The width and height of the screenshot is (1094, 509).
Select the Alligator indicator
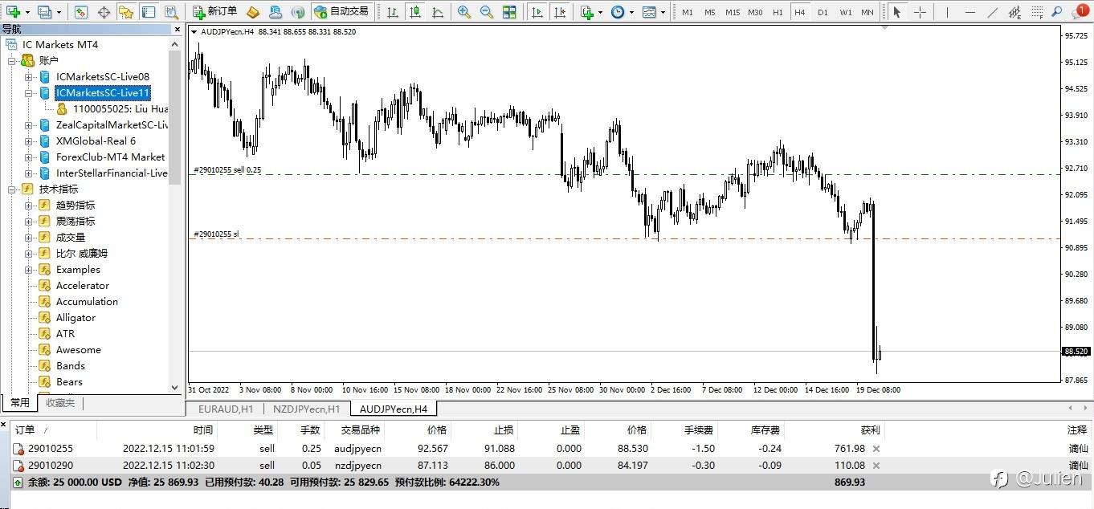(76, 318)
